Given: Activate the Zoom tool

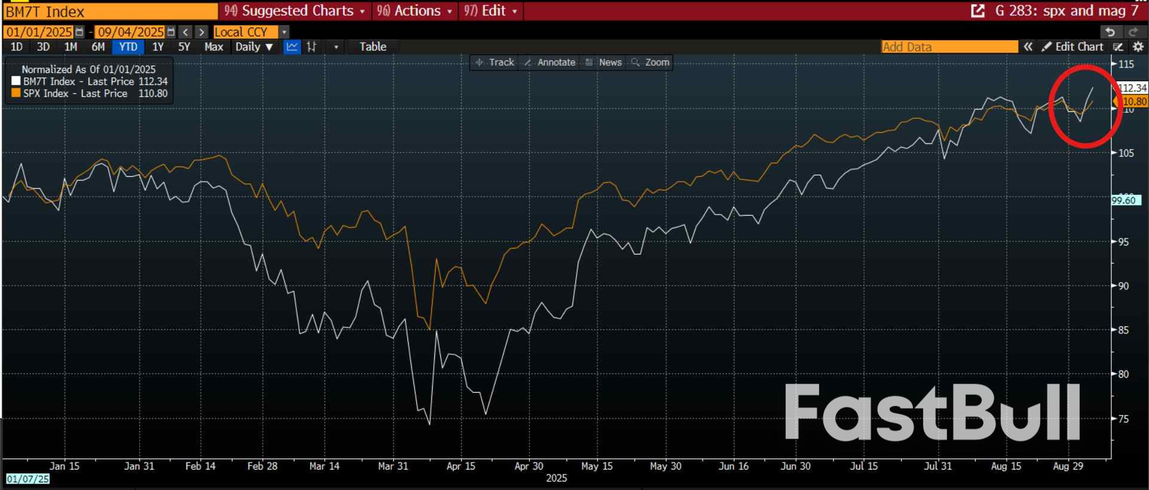Looking at the screenshot, I should (x=650, y=62).
